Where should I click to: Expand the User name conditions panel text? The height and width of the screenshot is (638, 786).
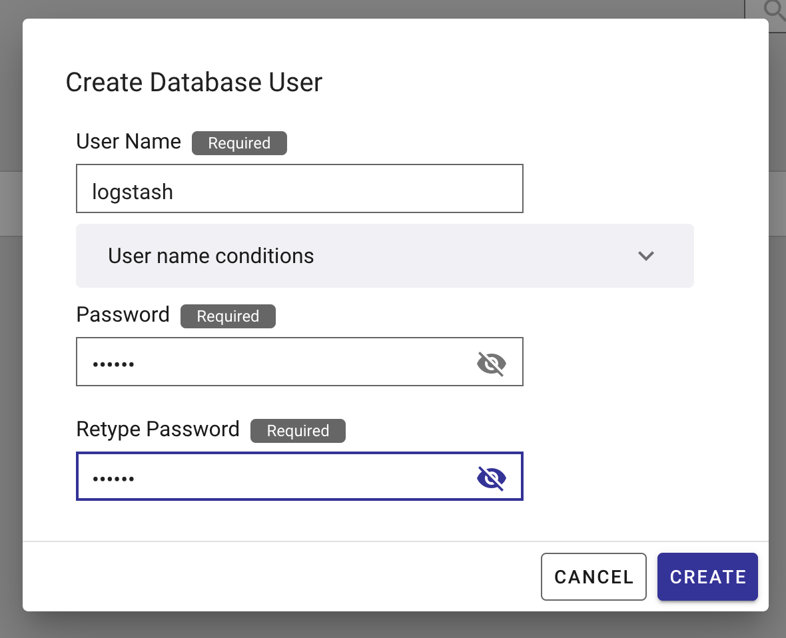click(210, 256)
